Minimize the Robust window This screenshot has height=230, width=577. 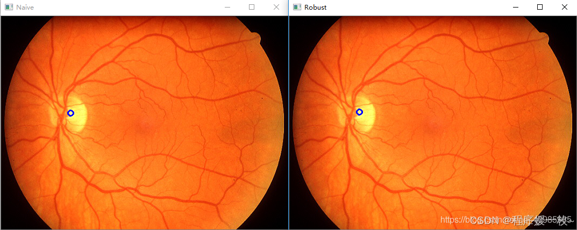pyautogui.click(x=516, y=7)
